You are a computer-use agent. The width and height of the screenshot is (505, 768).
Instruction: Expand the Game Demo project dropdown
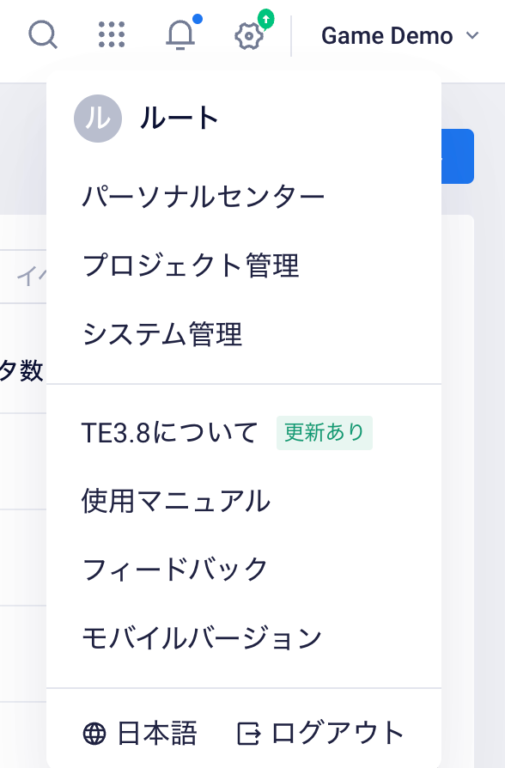click(399, 36)
